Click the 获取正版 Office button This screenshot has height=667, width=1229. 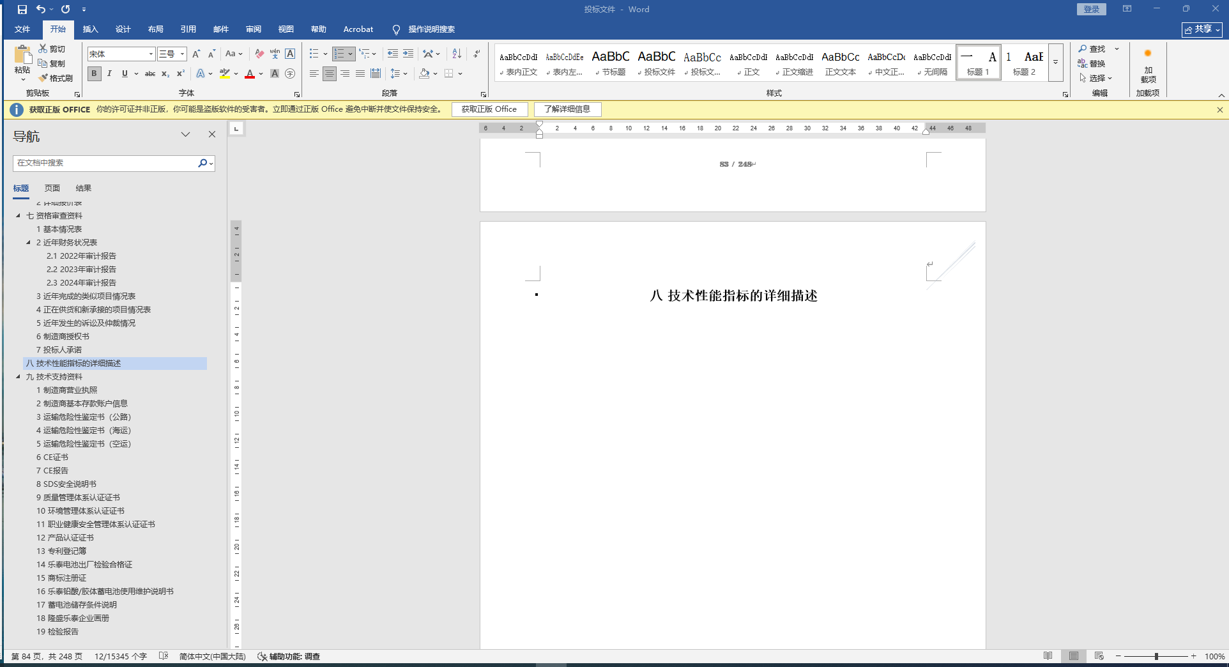click(489, 109)
